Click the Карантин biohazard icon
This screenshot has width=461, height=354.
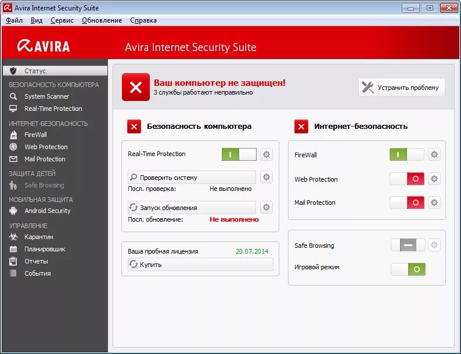(13, 237)
